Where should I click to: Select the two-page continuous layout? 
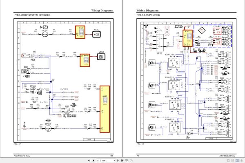click(242, 161)
